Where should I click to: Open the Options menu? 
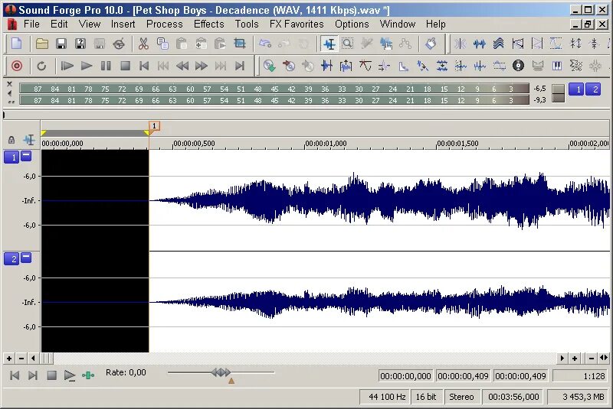coord(352,24)
